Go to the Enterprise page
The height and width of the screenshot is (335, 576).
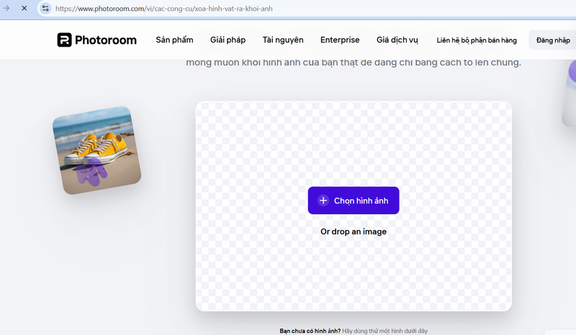pos(340,40)
